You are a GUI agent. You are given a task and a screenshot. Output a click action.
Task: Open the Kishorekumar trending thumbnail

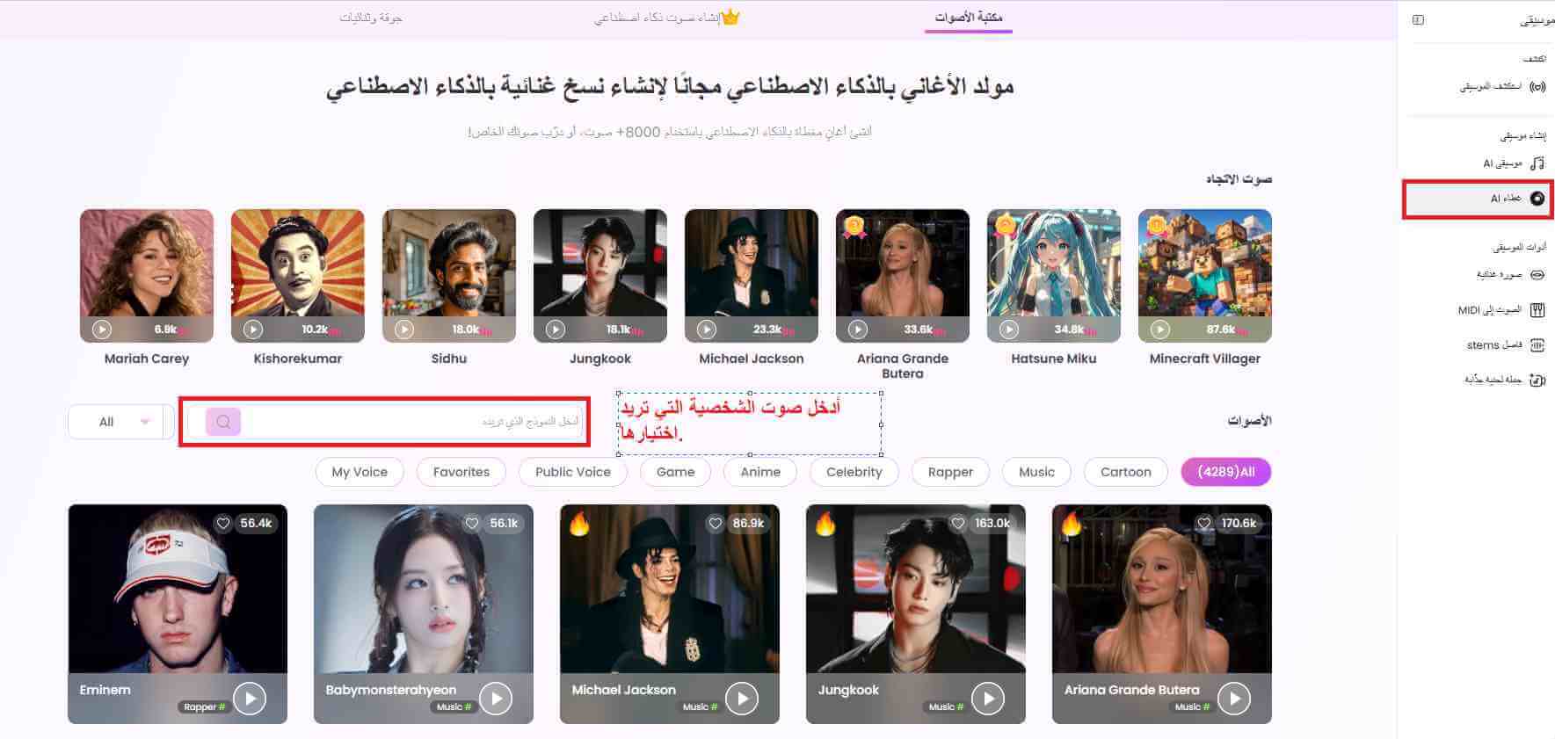(x=298, y=276)
